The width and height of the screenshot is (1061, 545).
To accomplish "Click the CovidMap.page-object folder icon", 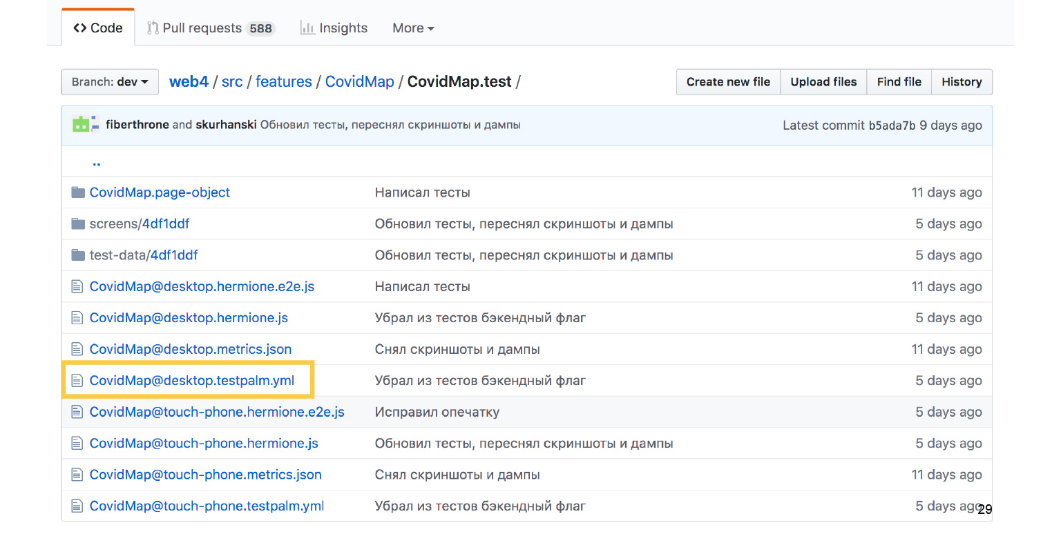I will [x=77, y=192].
